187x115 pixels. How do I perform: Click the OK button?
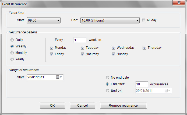(52, 106)
